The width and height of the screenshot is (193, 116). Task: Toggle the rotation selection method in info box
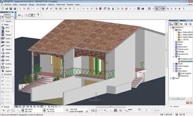pyautogui.click(x=32, y=15)
